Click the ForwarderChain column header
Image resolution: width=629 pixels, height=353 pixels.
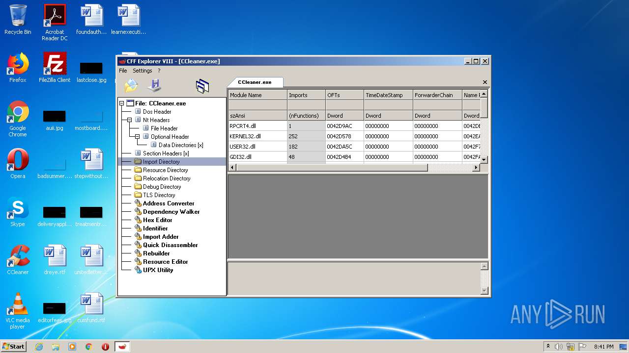(x=437, y=95)
